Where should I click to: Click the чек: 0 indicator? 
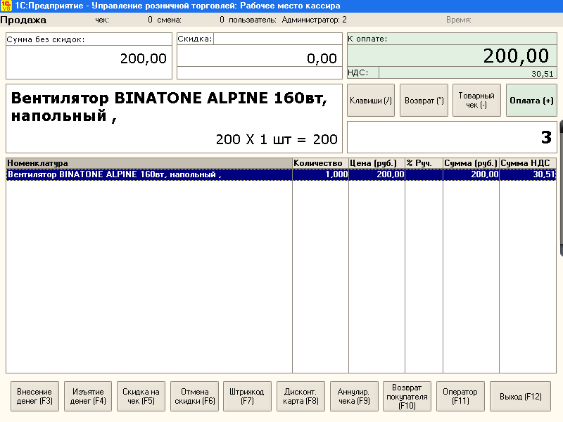124,20
